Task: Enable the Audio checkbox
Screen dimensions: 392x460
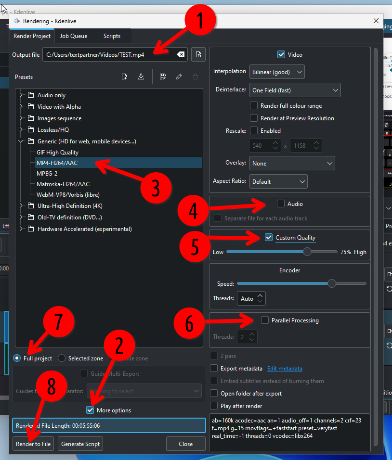Action: [281, 204]
